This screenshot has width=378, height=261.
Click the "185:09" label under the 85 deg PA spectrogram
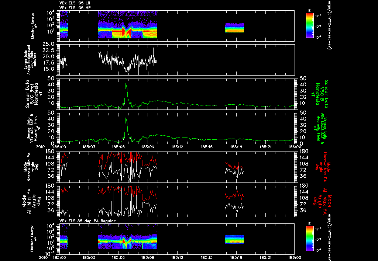point(148,257)
